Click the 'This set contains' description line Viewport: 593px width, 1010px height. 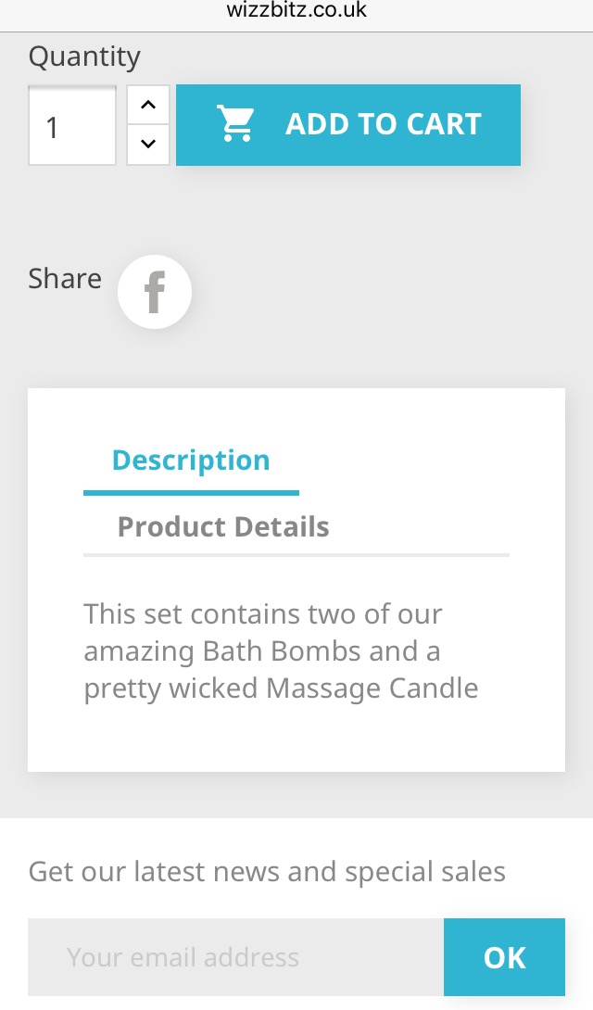click(x=263, y=614)
